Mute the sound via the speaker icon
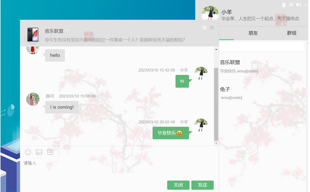Viewport: 310px width, 192px height. pyautogui.click(x=298, y=5)
